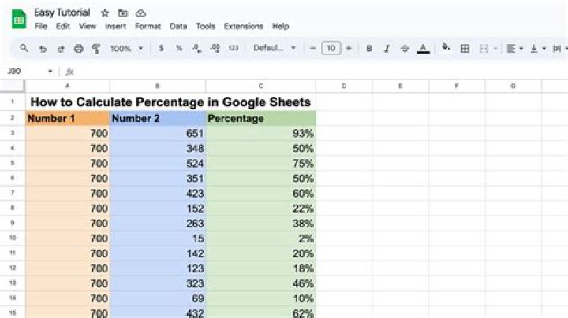Image resolution: width=568 pixels, height=318 pixels.
Task: Select the cell showing 2%
Action: [261, 238]
